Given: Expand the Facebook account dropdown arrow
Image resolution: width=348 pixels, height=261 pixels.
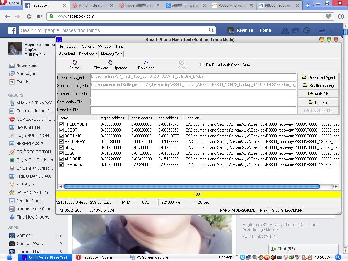Looking at the screenshot, I should (x=331, y=30).
